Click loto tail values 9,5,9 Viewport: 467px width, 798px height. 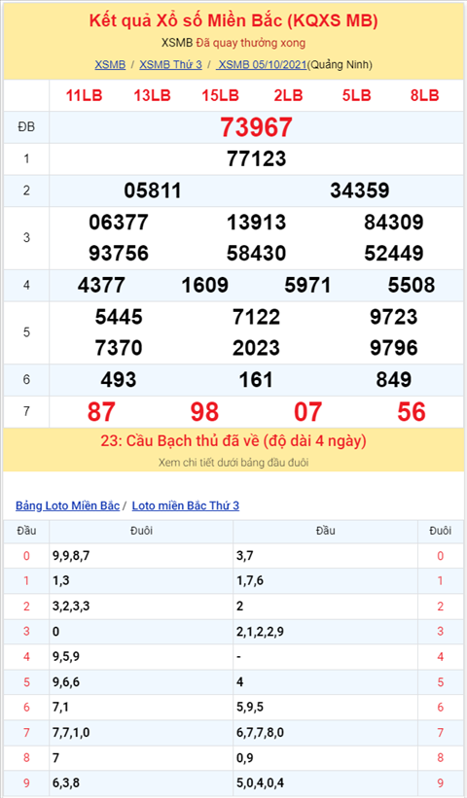pos(66,656)
